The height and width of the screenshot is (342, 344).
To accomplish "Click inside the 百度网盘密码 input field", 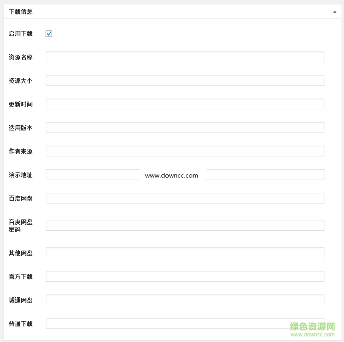I will click(x=185, y=225).
